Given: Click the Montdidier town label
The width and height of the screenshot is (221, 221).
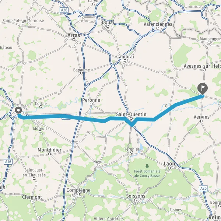Looking at the screenshot, I should (49, 150).
